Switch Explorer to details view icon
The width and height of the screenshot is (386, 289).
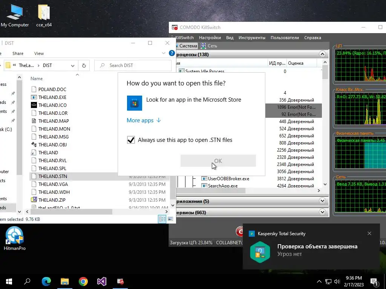tap(162, 219)
